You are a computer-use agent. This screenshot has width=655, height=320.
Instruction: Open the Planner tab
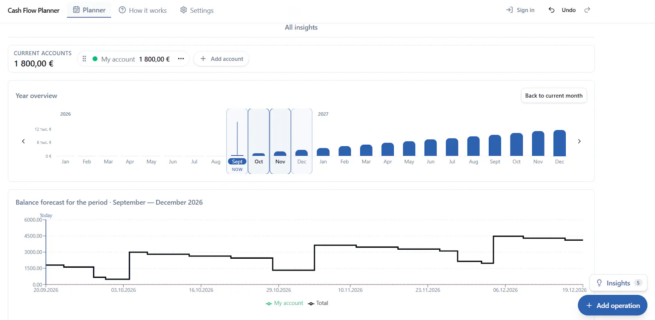(x=89, y=10)
